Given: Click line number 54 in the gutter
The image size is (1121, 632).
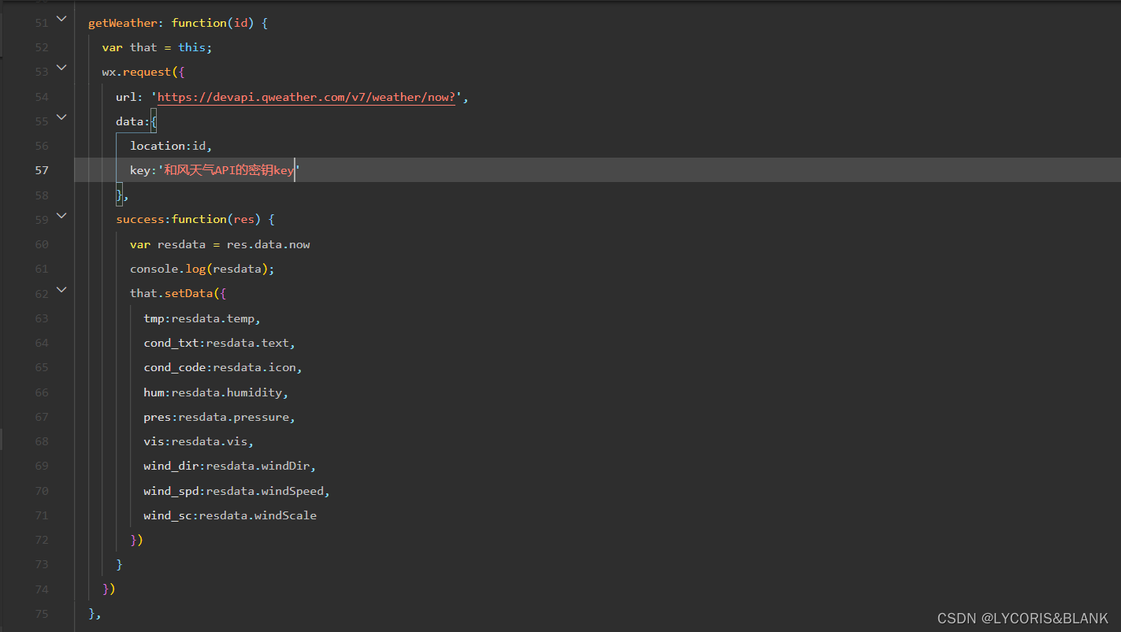Looking at the screenshot, I should [x=41, y=97].
